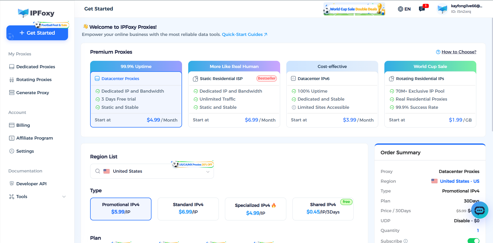Select the Datacenter IPv6 product card

click(332, 94)
